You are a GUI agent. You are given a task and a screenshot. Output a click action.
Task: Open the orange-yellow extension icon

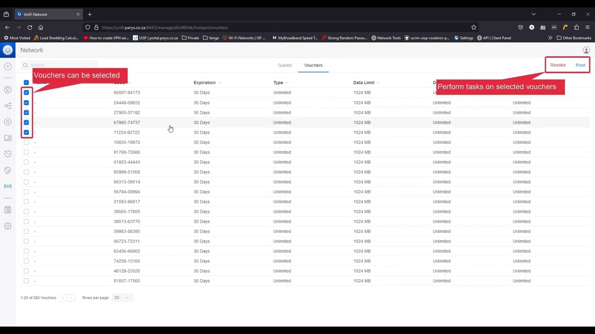[x=565, y=27]
